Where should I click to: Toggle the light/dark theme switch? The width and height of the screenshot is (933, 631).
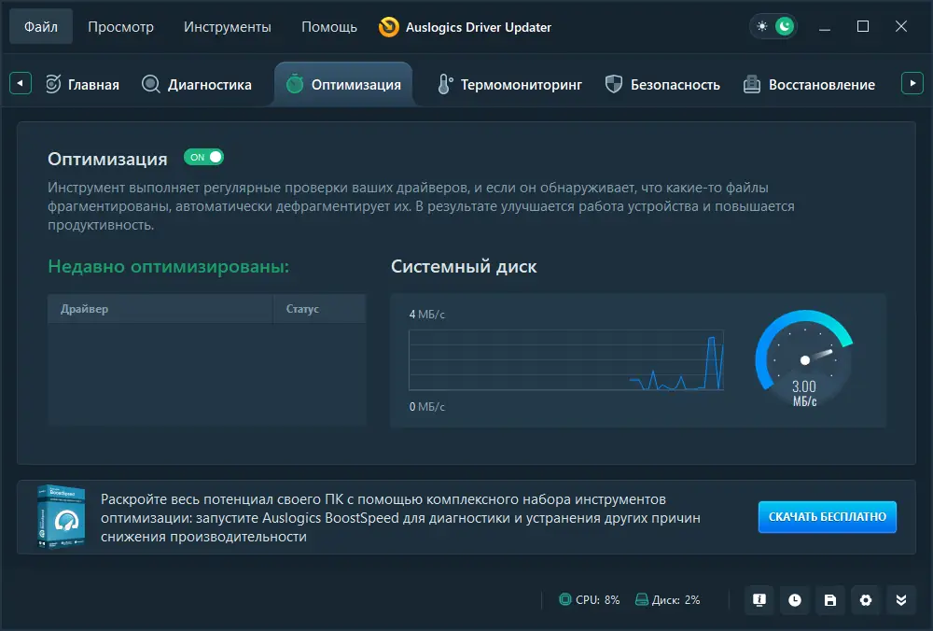pyautogui.click(x=773, y=27)
